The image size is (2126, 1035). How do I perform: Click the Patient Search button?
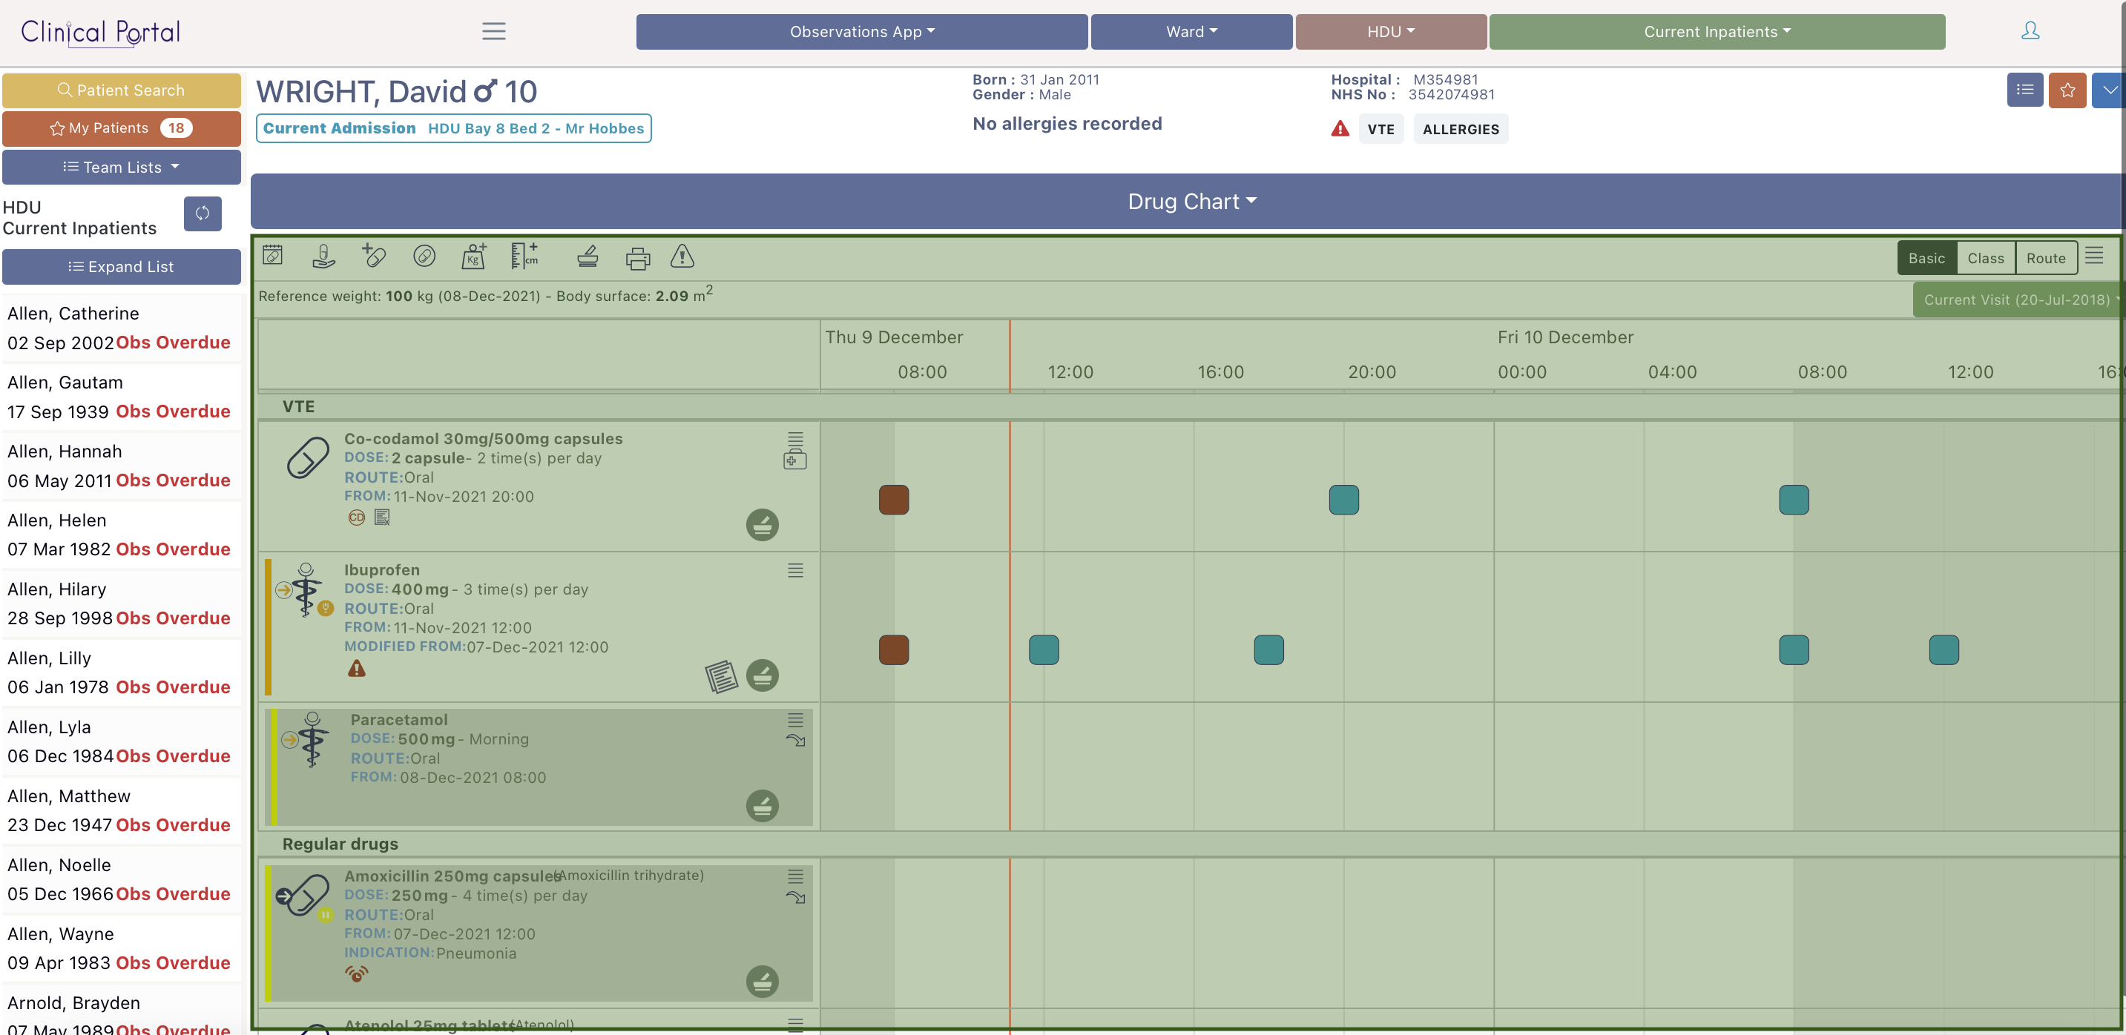click(x=122, y=90)
